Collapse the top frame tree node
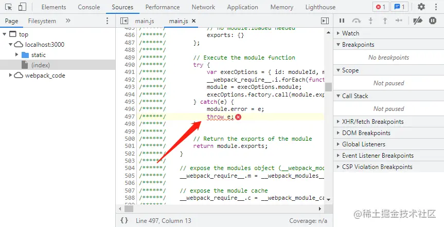 [4, 34]
